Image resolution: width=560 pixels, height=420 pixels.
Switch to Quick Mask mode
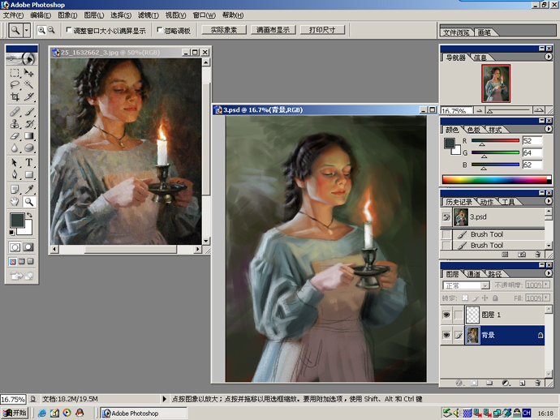28,247
